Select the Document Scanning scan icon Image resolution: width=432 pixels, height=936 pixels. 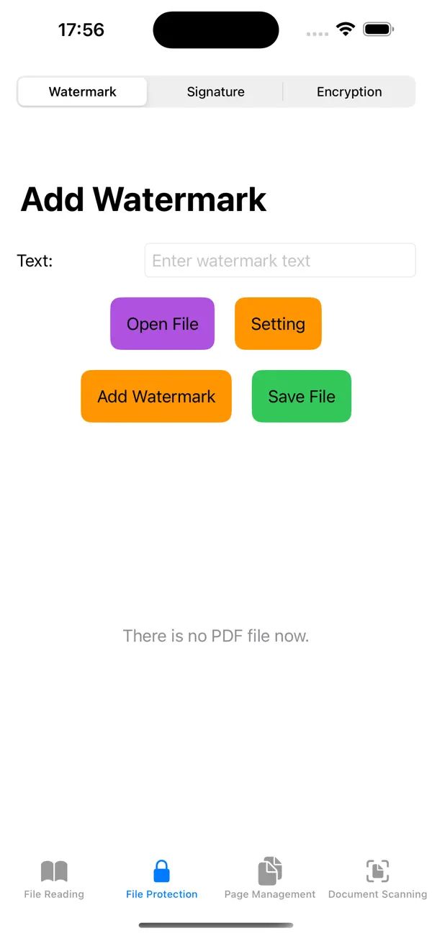click(377, 870)
